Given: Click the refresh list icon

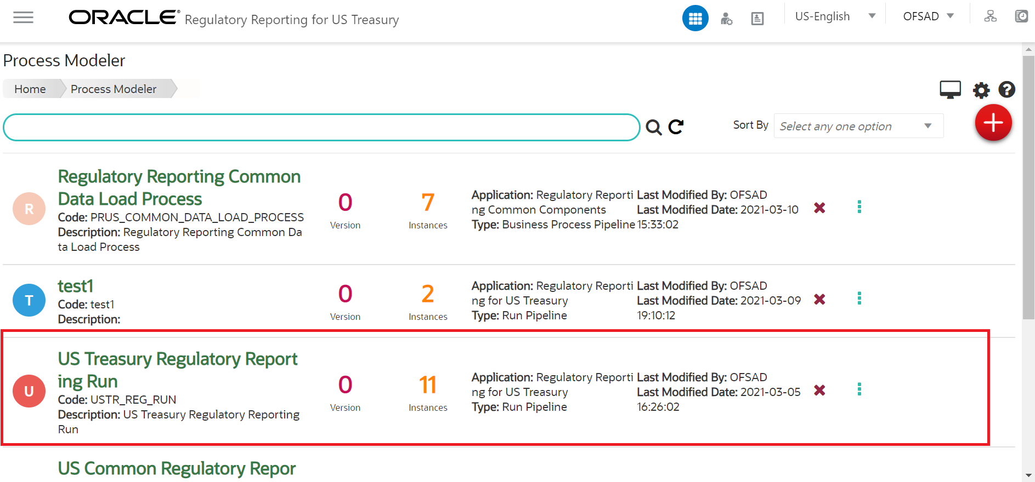Looking at the screenshot, I should coord(676,127).
